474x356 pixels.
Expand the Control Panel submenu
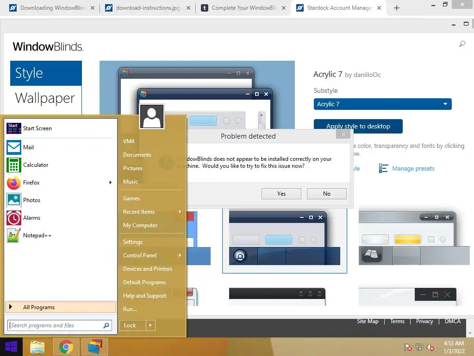180,255
